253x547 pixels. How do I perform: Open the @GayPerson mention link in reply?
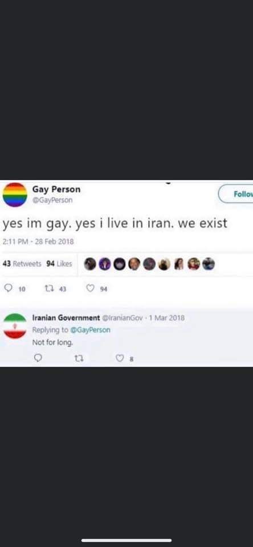click(90, 330)
